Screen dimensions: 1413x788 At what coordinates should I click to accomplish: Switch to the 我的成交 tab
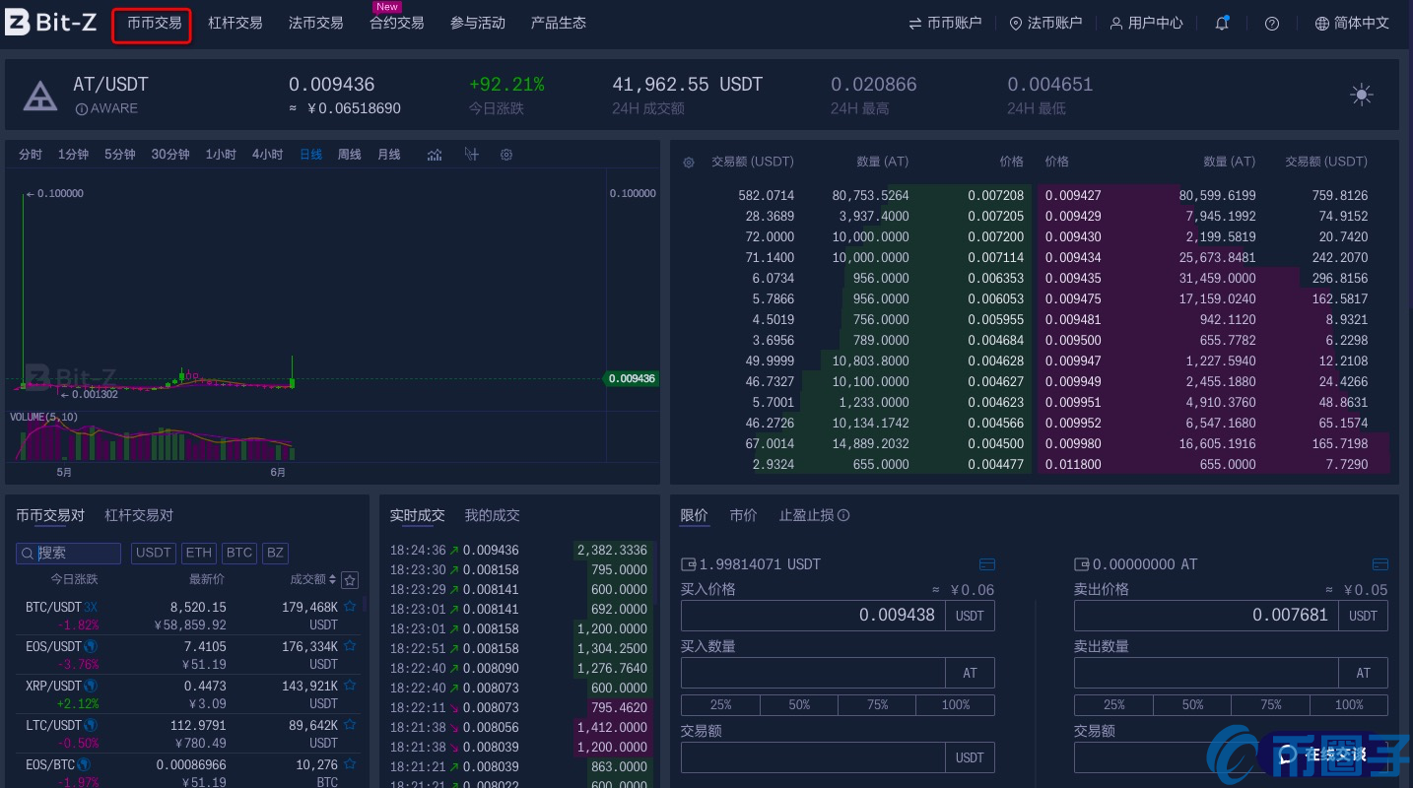(493, 515)
